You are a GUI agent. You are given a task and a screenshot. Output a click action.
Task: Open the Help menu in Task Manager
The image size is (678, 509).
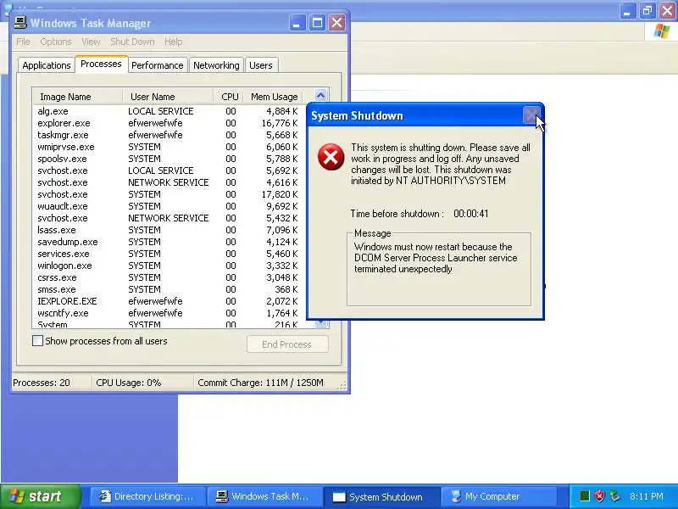click(x=174, y=42)
